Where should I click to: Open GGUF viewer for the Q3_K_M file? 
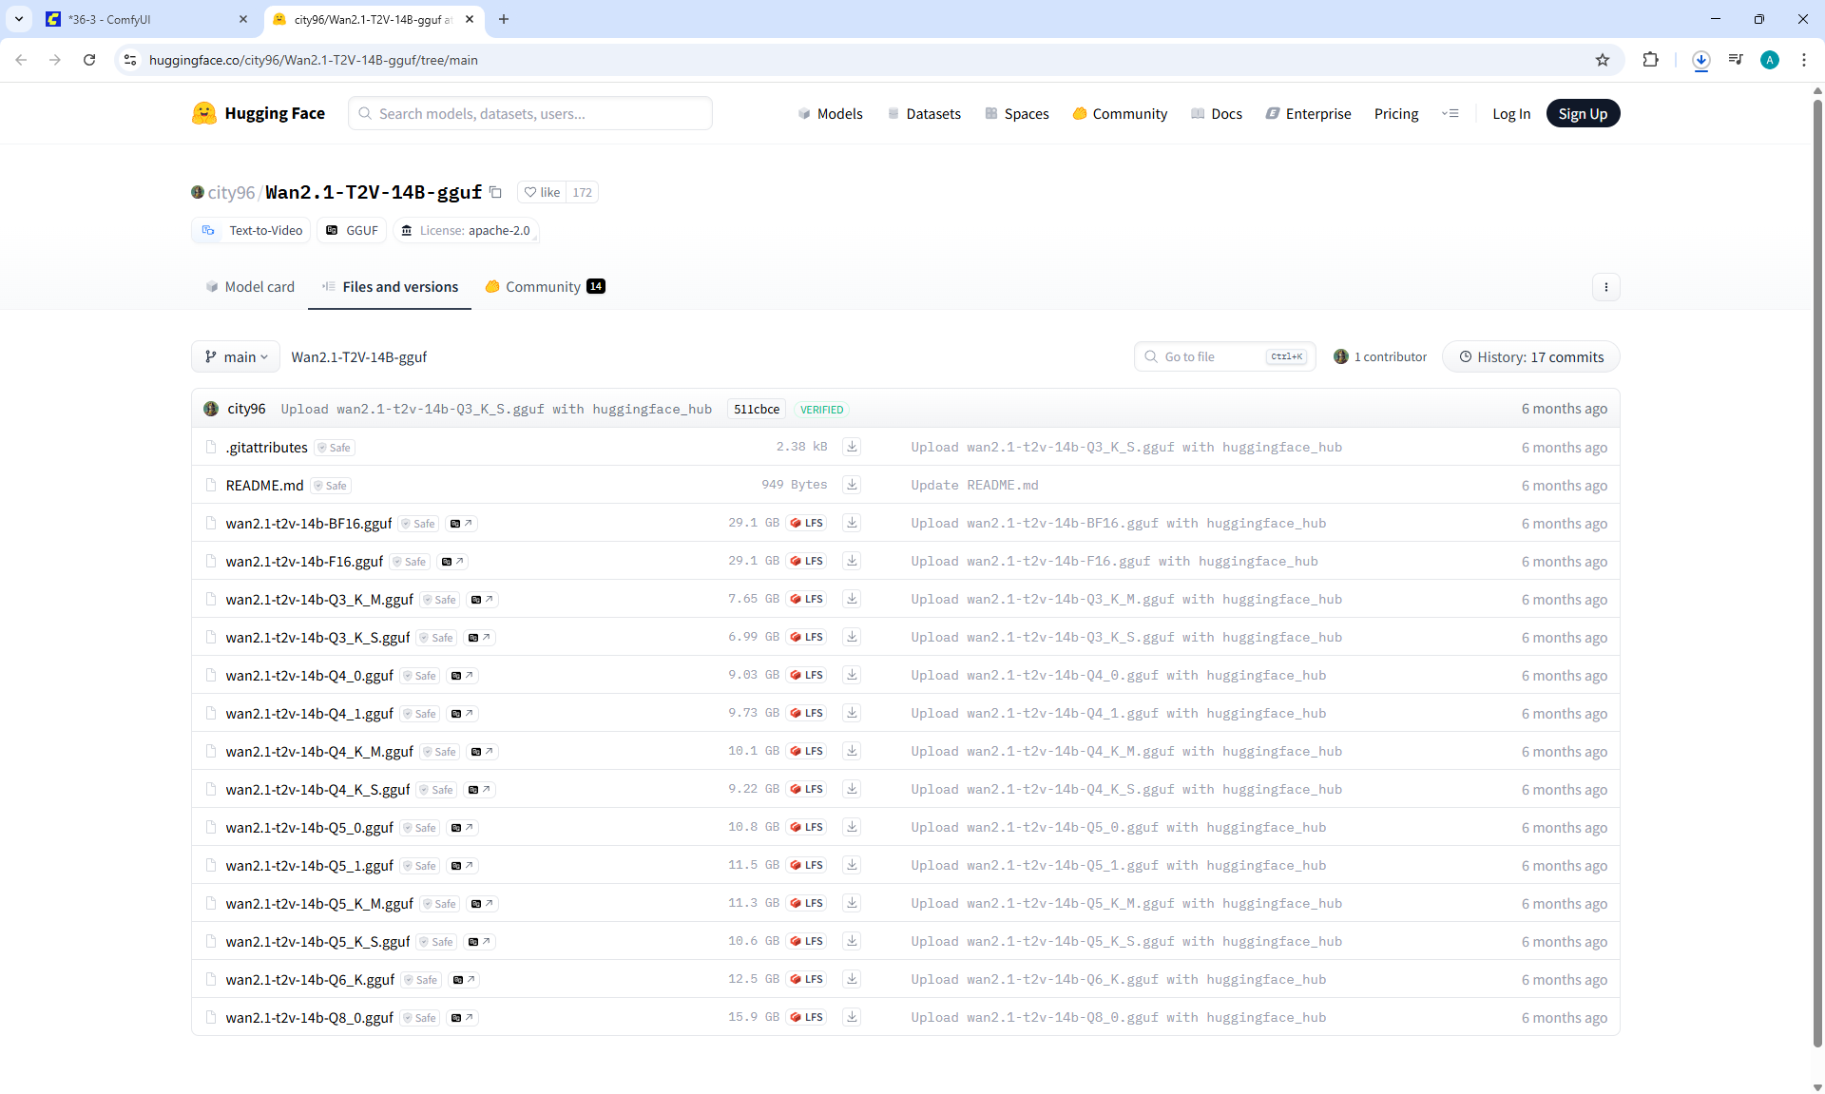[x=482, y=600]
